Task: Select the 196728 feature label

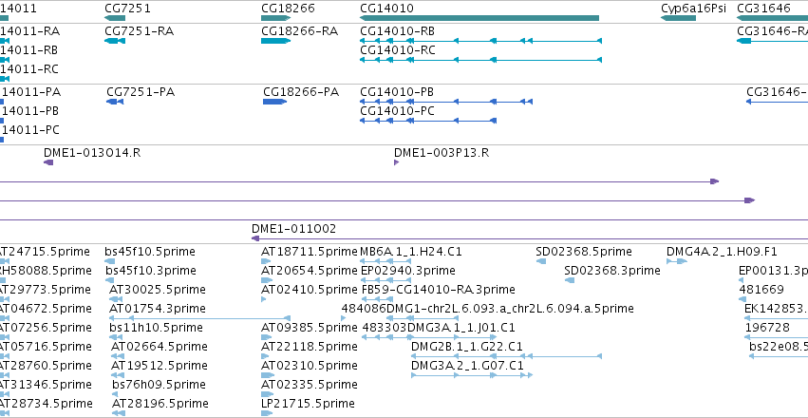Action: [x=767, y=328]
